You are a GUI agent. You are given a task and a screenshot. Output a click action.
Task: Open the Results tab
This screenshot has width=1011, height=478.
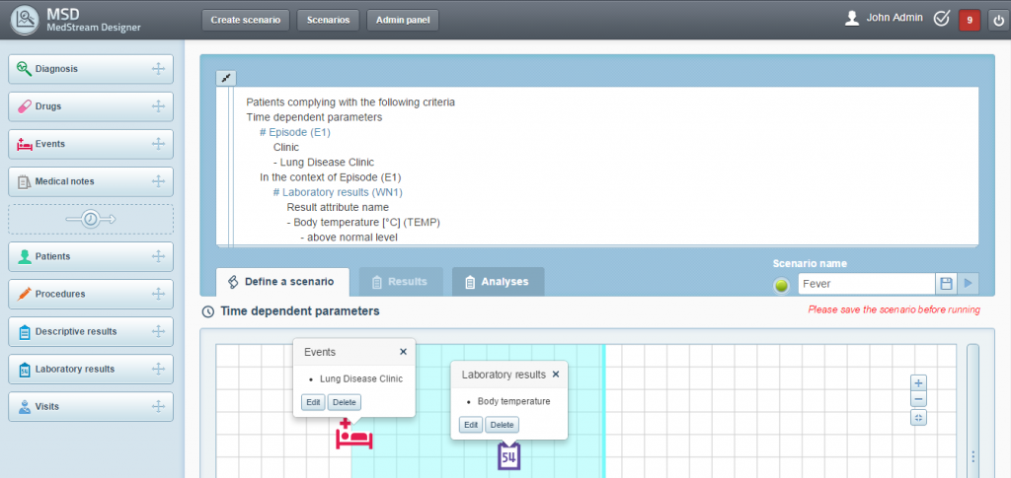coord(400,282)
